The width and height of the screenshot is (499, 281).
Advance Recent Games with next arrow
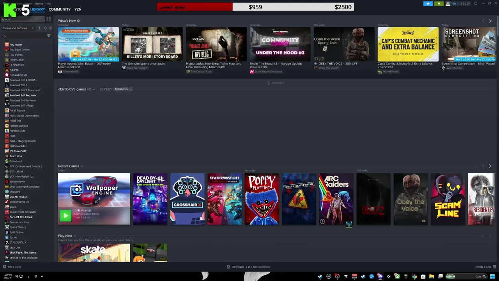click(x=490, y=166)
